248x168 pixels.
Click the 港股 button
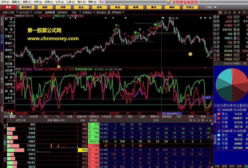pos(45,7)
